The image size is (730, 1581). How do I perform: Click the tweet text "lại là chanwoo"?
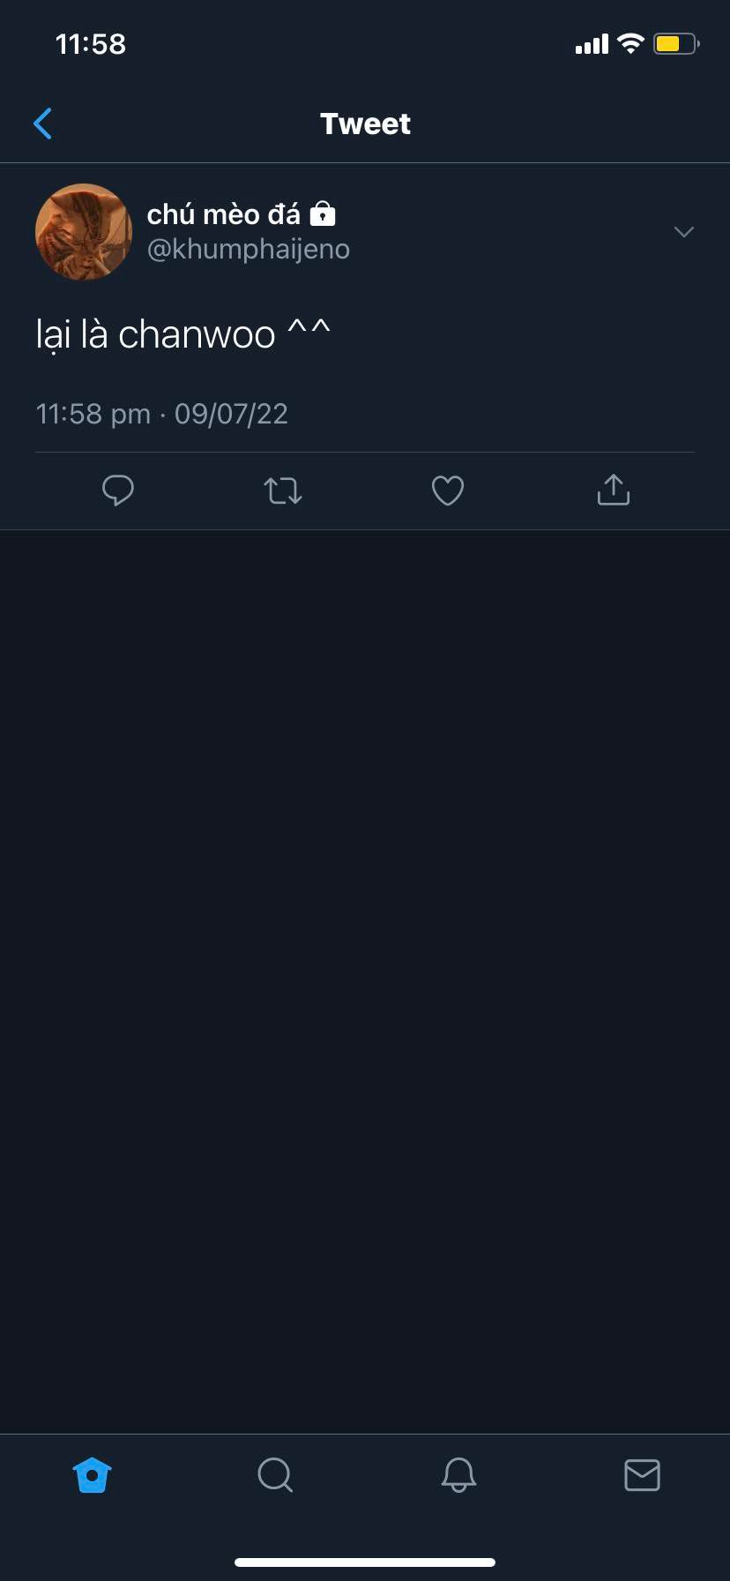coord(156,335)
